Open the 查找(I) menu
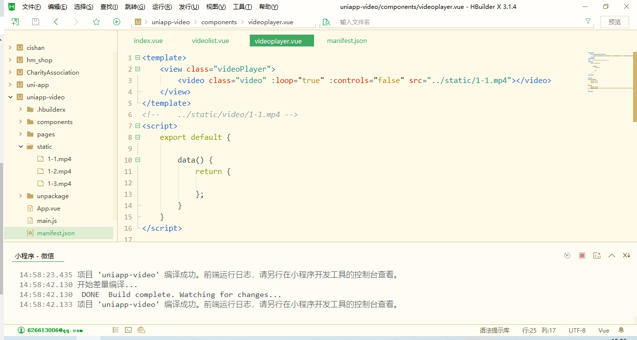 point(109,7)
